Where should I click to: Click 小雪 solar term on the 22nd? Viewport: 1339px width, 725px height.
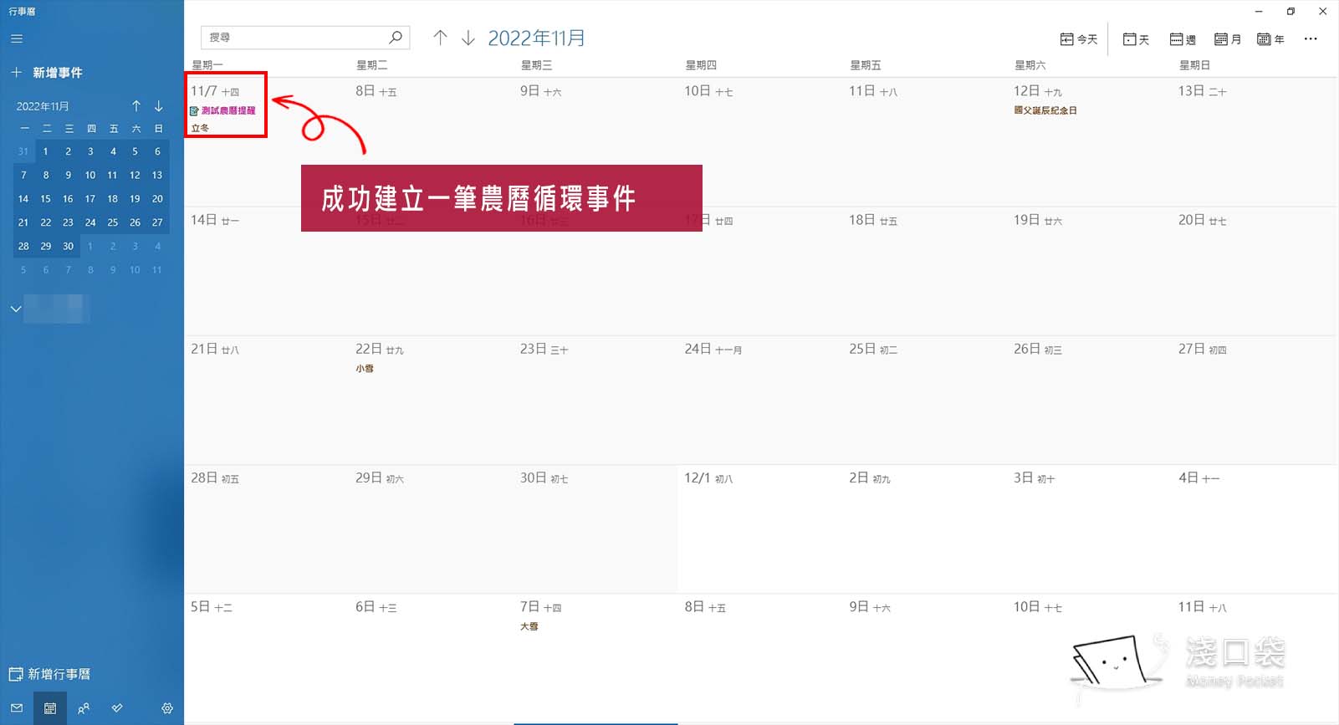(365, 369)
